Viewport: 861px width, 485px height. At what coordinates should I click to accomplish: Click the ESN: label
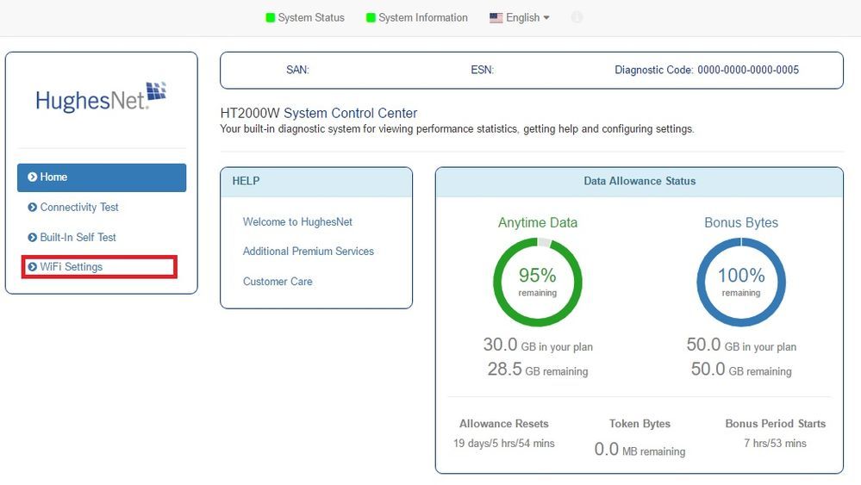pos(482,70)
